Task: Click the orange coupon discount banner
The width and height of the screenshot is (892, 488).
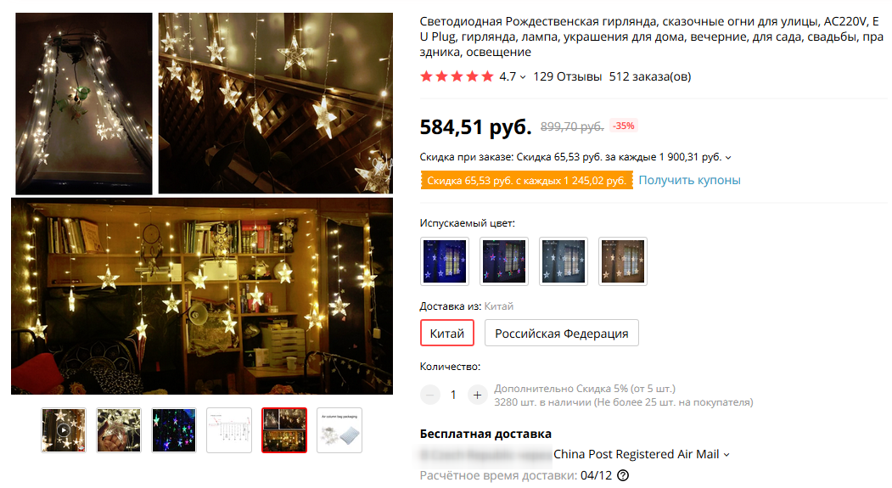Action: 527,180
